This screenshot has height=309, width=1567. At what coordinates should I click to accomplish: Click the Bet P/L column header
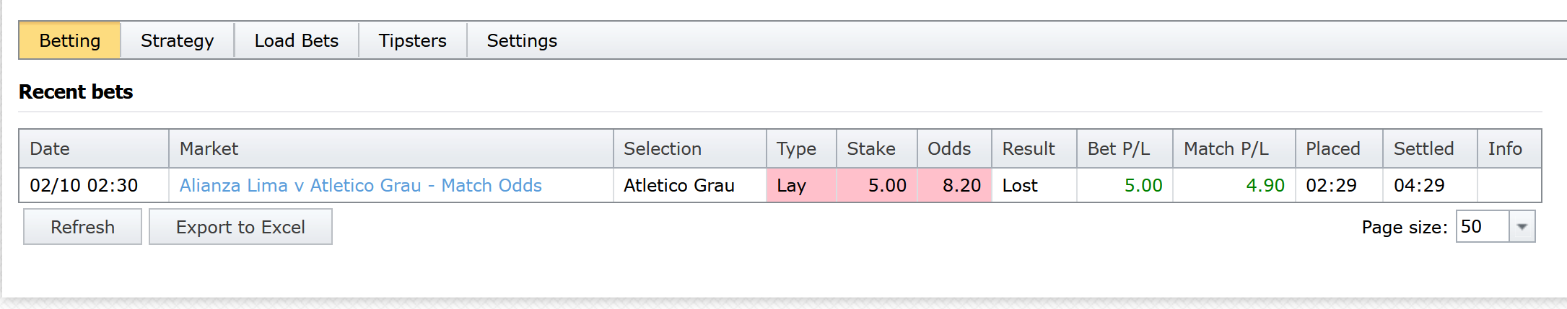[1118, 149]
